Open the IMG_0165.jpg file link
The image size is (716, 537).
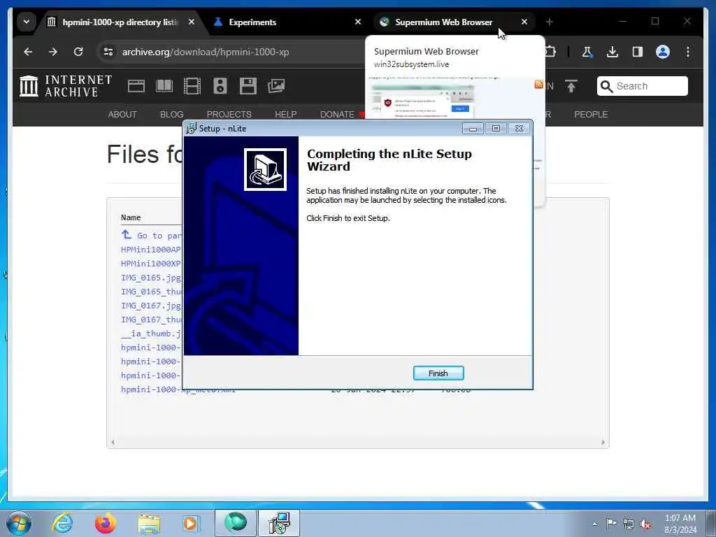151,277
